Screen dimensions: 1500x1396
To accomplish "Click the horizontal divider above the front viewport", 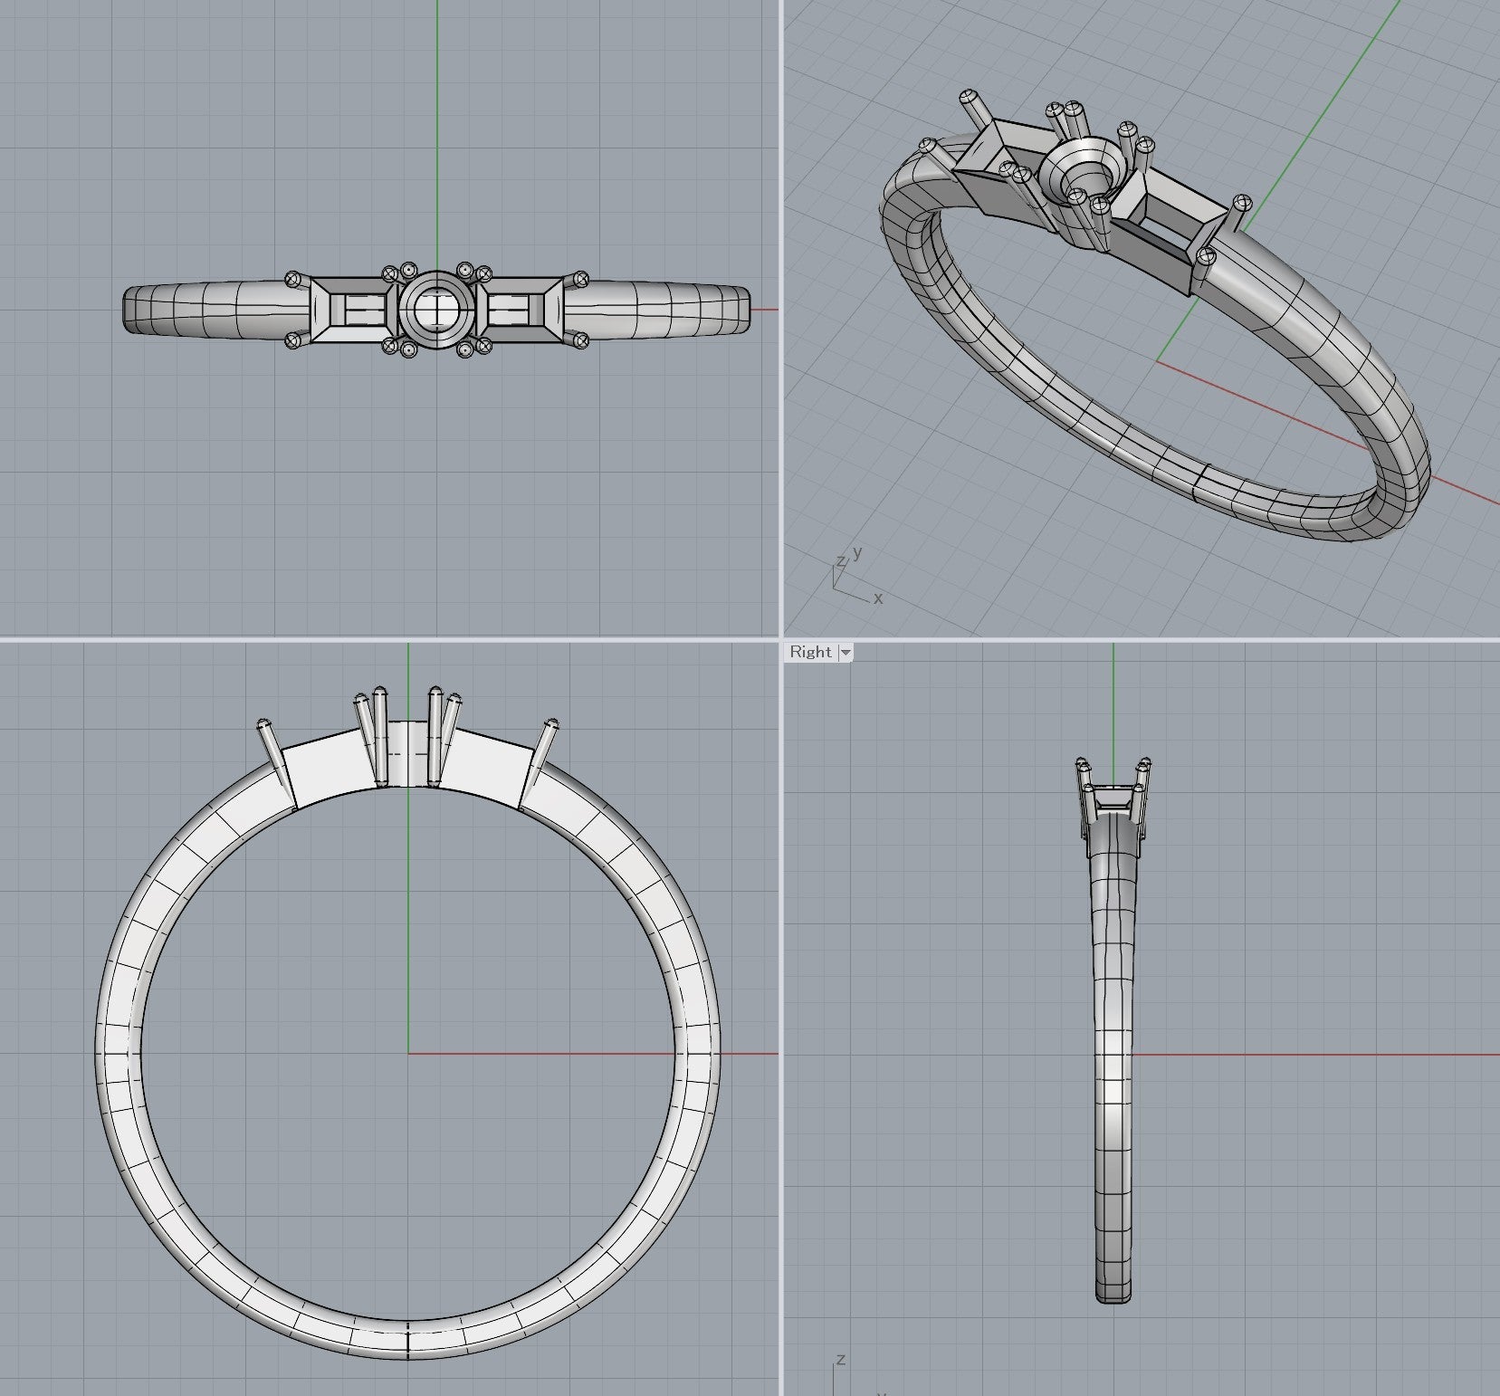I will click(389, 639).
